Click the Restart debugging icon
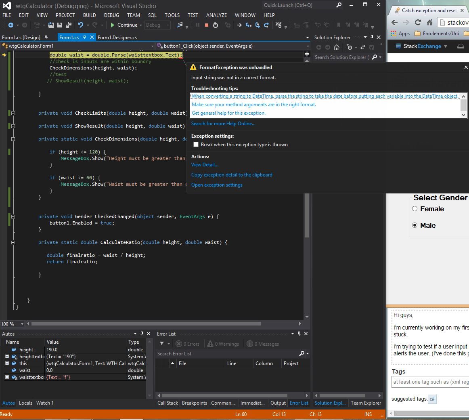 (x=216, y=25)
